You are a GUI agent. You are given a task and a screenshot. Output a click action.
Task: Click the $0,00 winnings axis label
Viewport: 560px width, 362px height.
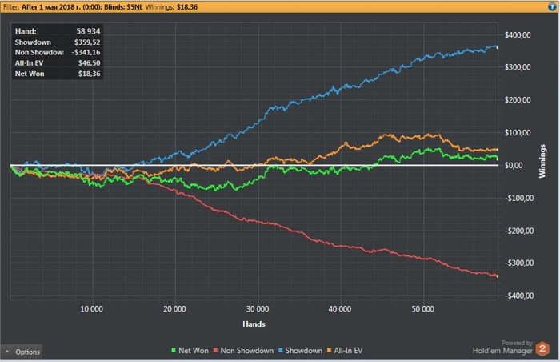tap(514, 165)
